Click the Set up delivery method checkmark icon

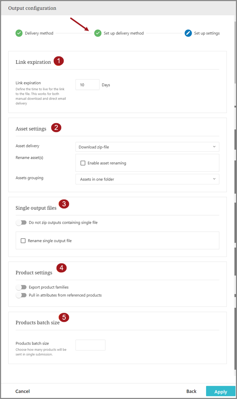coord(98,33)
